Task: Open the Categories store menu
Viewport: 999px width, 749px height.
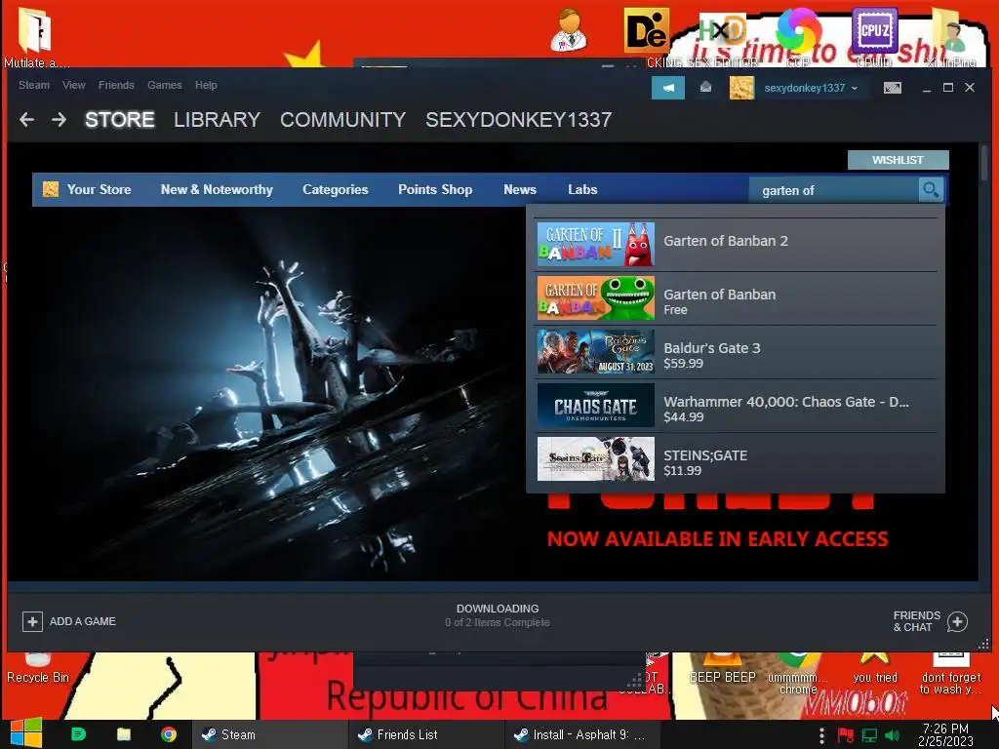Action: (x=336, y=189)
